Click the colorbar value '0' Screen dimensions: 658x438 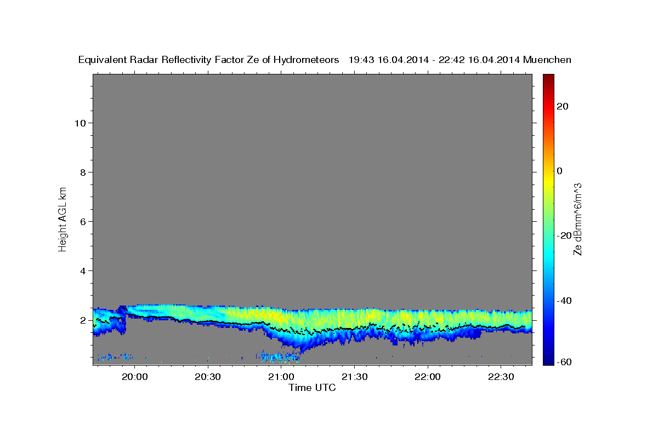pos(559,171)
